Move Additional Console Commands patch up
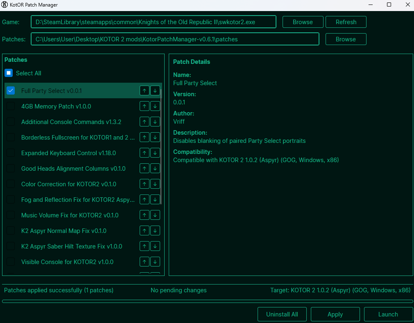 tap(145, 122)
